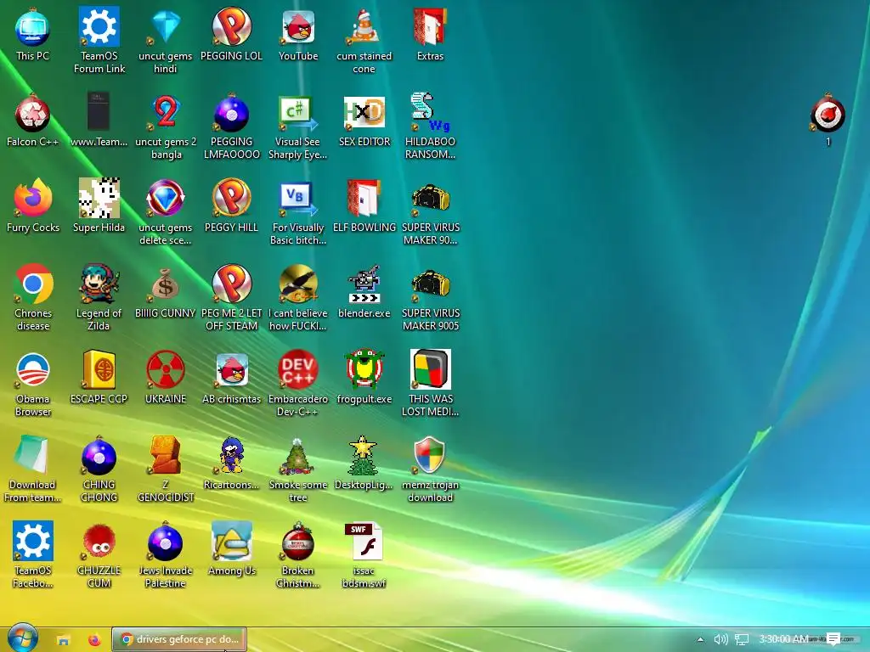Launch the PEGGY HILL Peggle icon
Screen dimensions: 870x652
click(x=231, y=198)
